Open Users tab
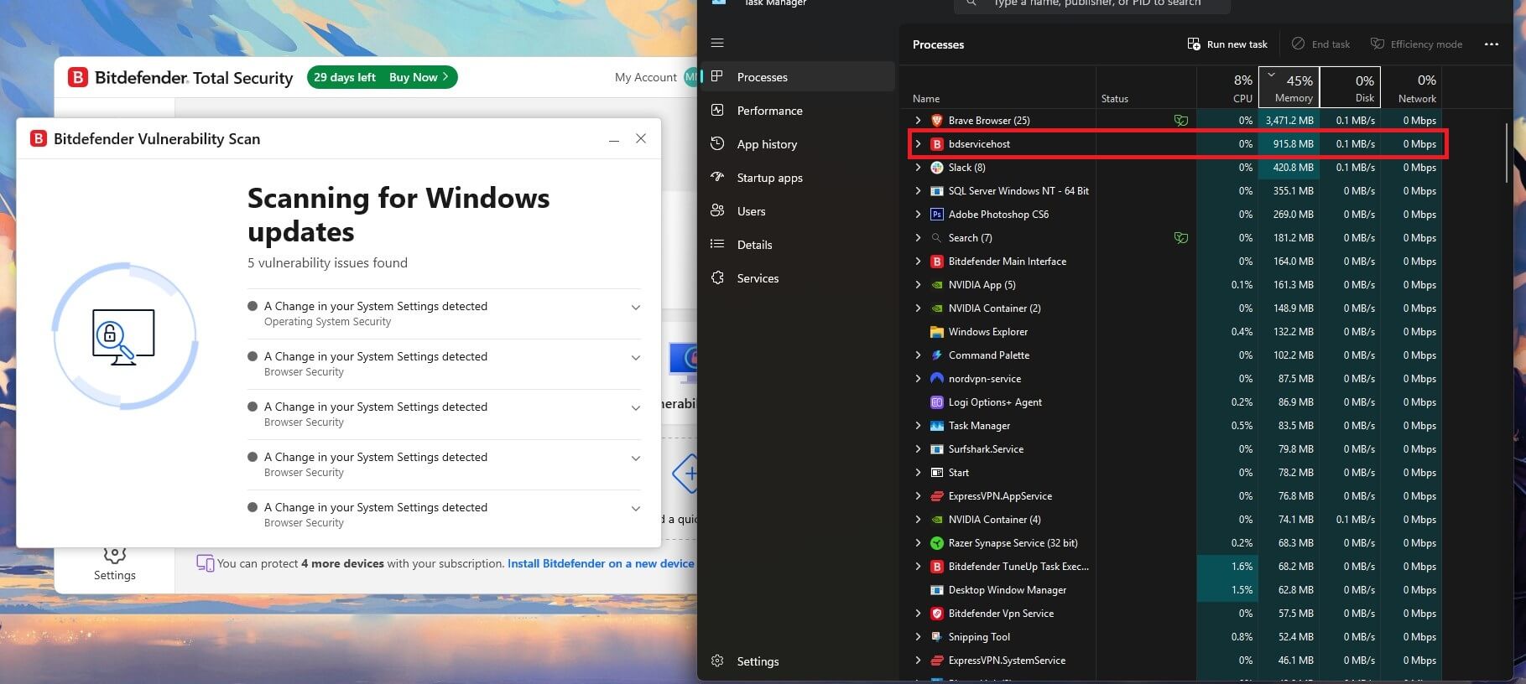Image resolution: width=1526 pixels, height=684 pixels. pyautogui.click(x=799, y=211)
